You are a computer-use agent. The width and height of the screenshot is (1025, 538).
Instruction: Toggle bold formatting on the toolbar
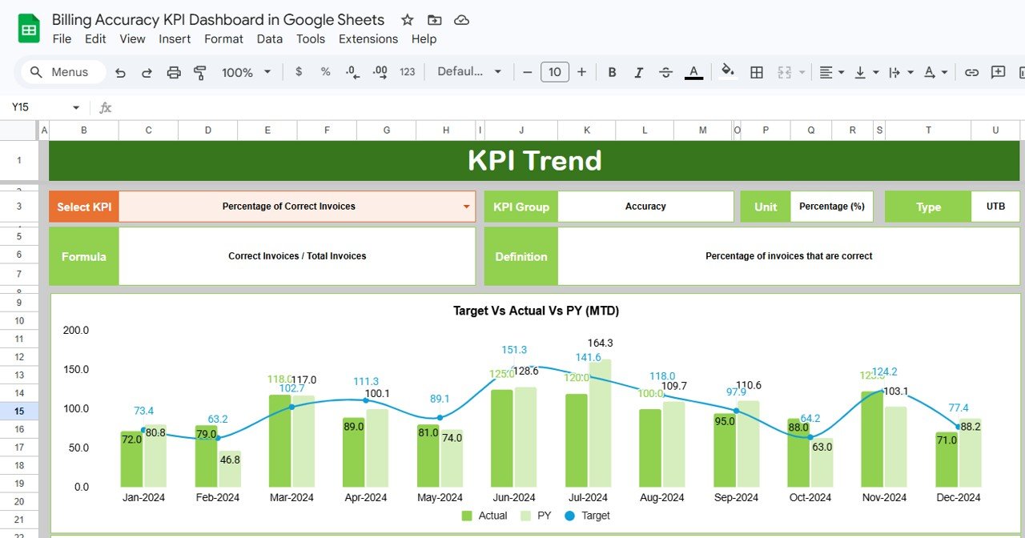(x=611, y=72)
